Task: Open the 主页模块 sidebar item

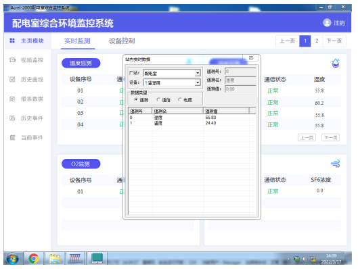Action: 27,41
